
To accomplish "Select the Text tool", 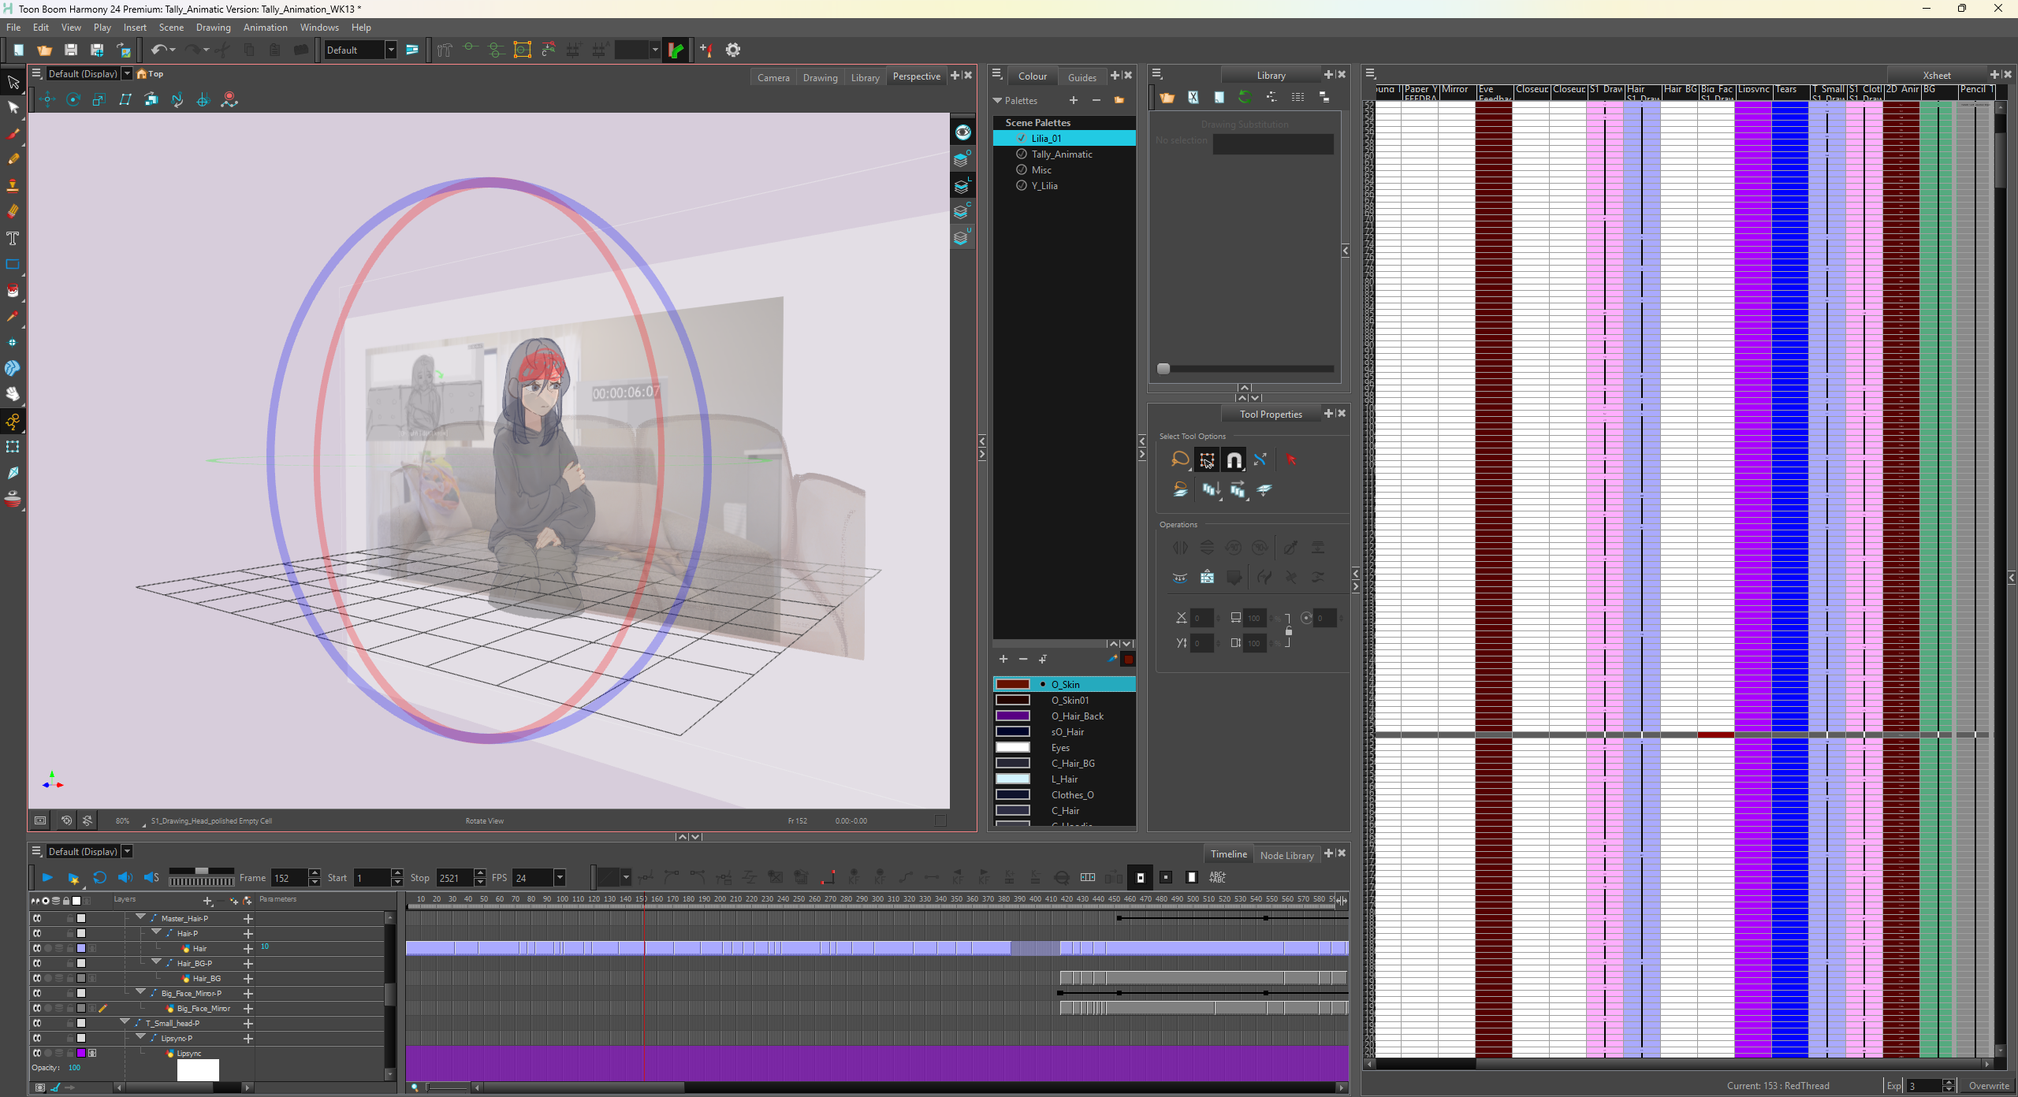I will [x=13, y=238].
